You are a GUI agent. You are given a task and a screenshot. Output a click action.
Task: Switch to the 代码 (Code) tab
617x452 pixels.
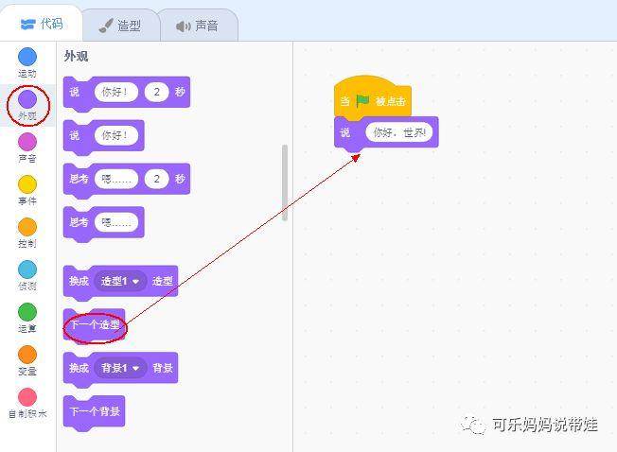[42, 24]
